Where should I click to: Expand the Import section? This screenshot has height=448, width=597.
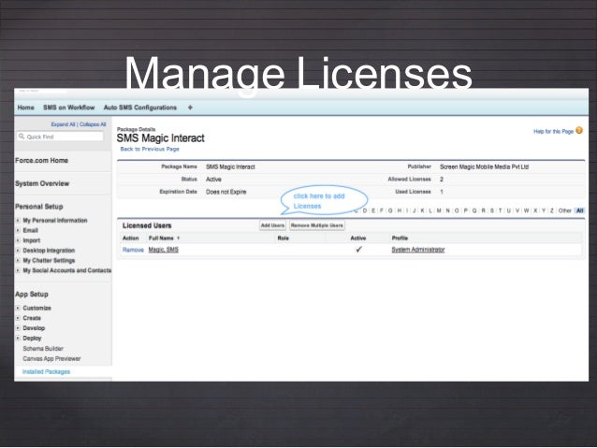coord(18,240)
